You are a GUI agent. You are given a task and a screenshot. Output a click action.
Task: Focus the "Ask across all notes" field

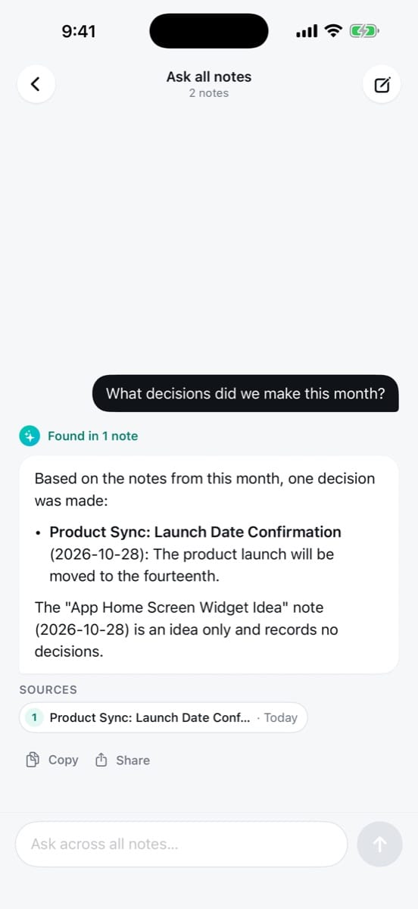pyautogui.click(x=182, y=844)
